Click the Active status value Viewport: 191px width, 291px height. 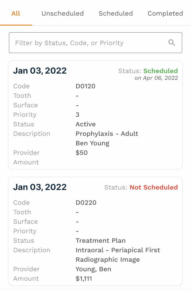[x=86, y=124]
